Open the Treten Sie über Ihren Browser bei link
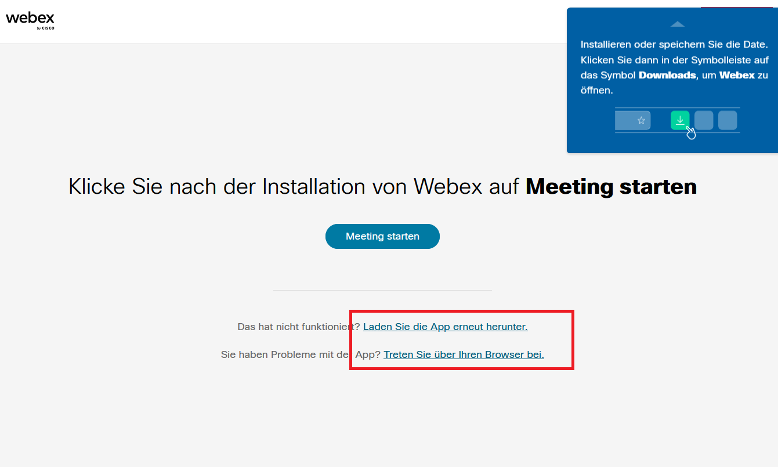Image resolution: width=778 pixels, height=467 pixels. tap(464, 354)
